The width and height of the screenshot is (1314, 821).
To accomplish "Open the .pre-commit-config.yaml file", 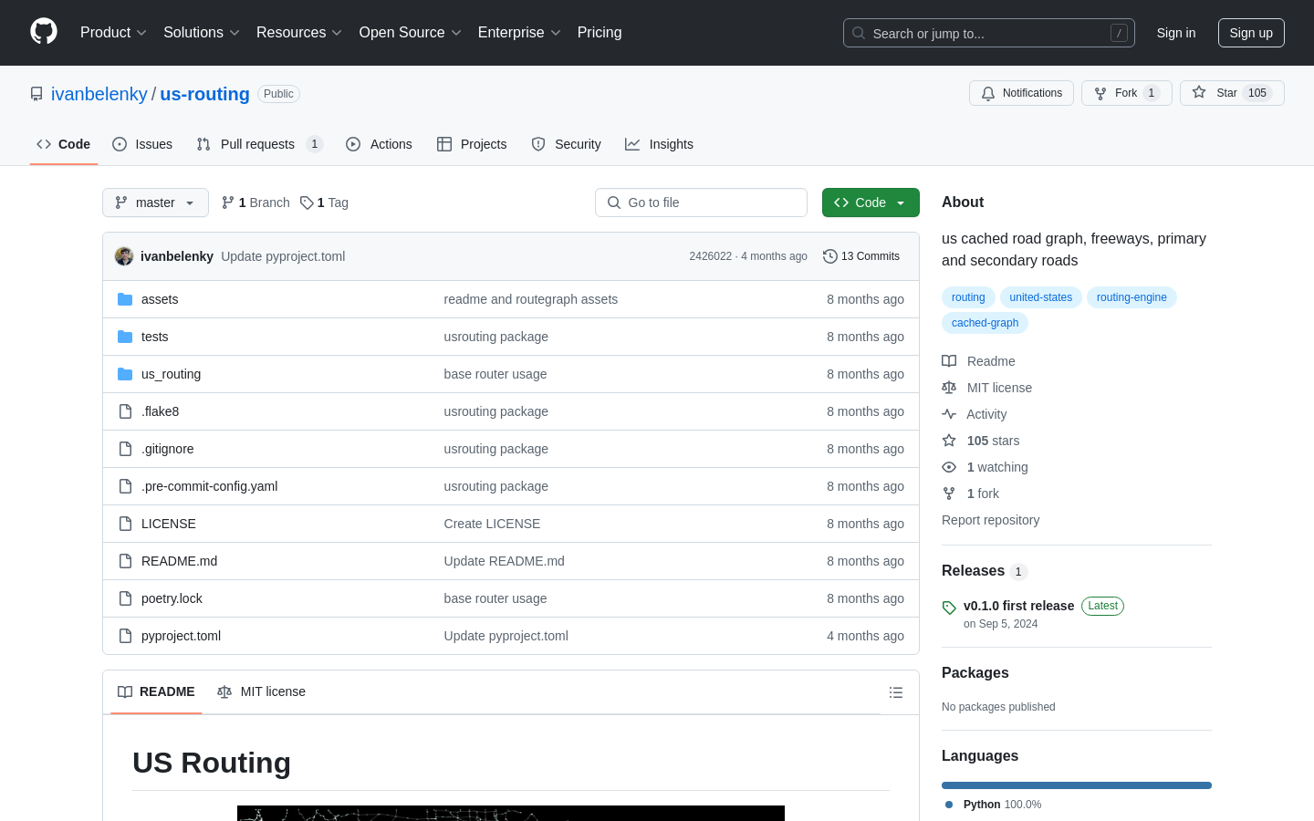I will click(210, 486).
